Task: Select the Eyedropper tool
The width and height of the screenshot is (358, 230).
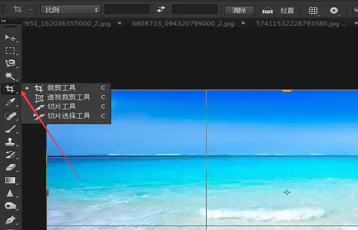Action: coord(10,102)
